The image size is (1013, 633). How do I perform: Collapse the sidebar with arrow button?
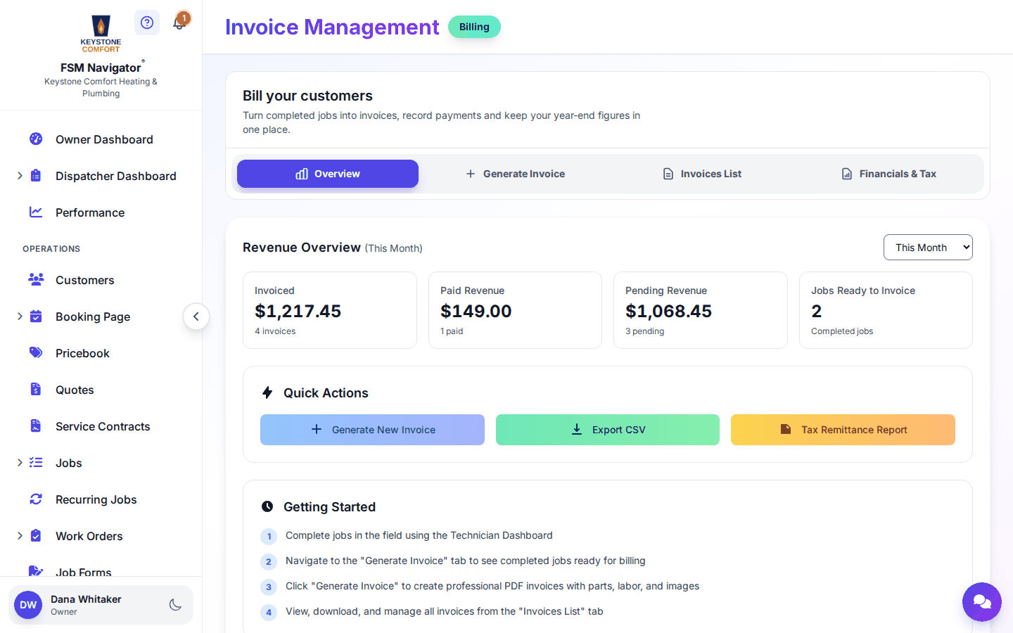point(196,316)
